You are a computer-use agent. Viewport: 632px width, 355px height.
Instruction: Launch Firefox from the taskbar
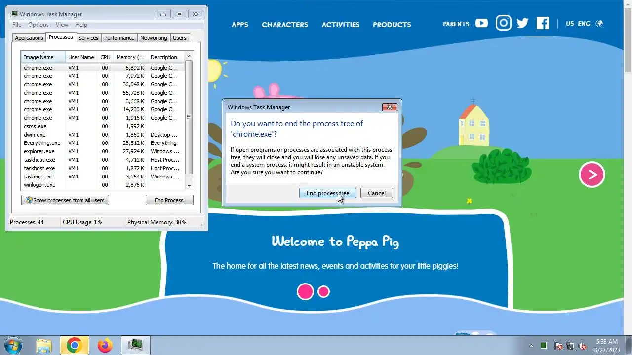[x=105, y=345]
